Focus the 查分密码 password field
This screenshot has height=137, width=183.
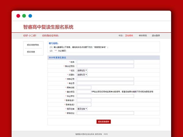[84, 92]
